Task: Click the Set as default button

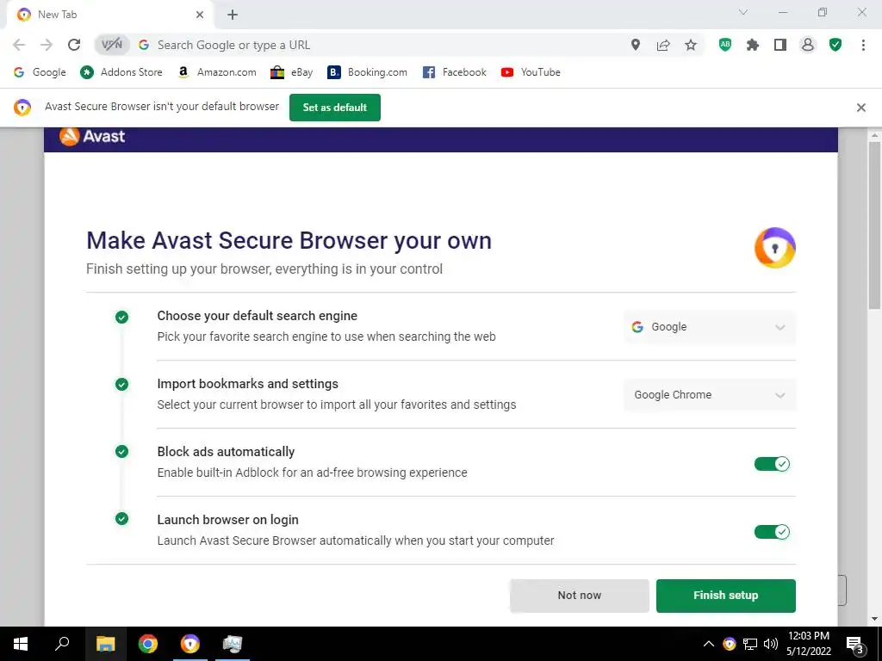Action: pos(335,108)
